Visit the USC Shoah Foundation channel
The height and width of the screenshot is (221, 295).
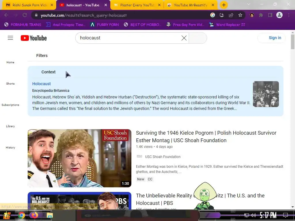pos(163,157)
